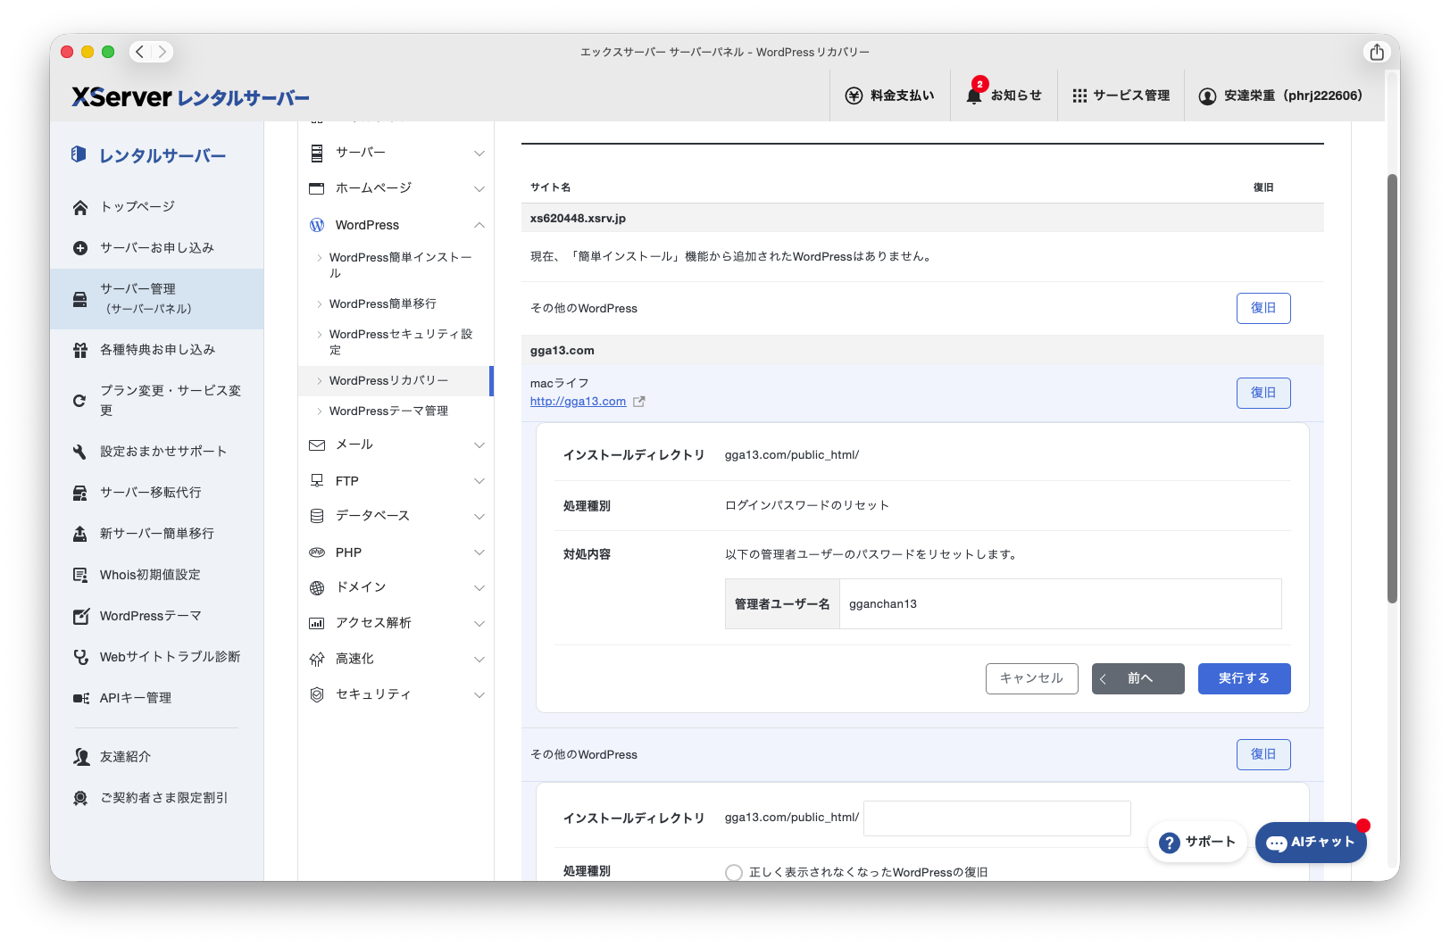Click 復旧 for gga13.com その他のWordPress
This screenshot has width=1450, height=947.
click(1263, 754)
